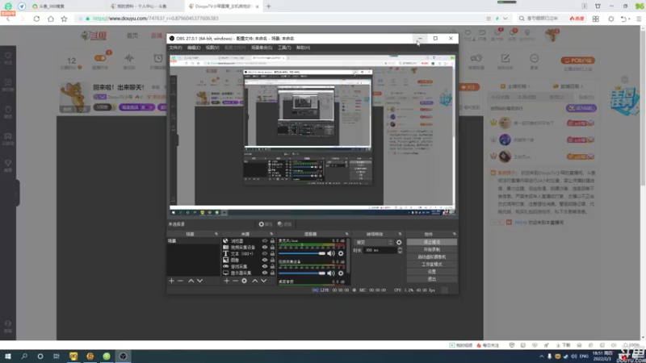This screenshot has width=646, height=363.
Task: Adjust video capture device volume slider
Action: pos(302,273)
